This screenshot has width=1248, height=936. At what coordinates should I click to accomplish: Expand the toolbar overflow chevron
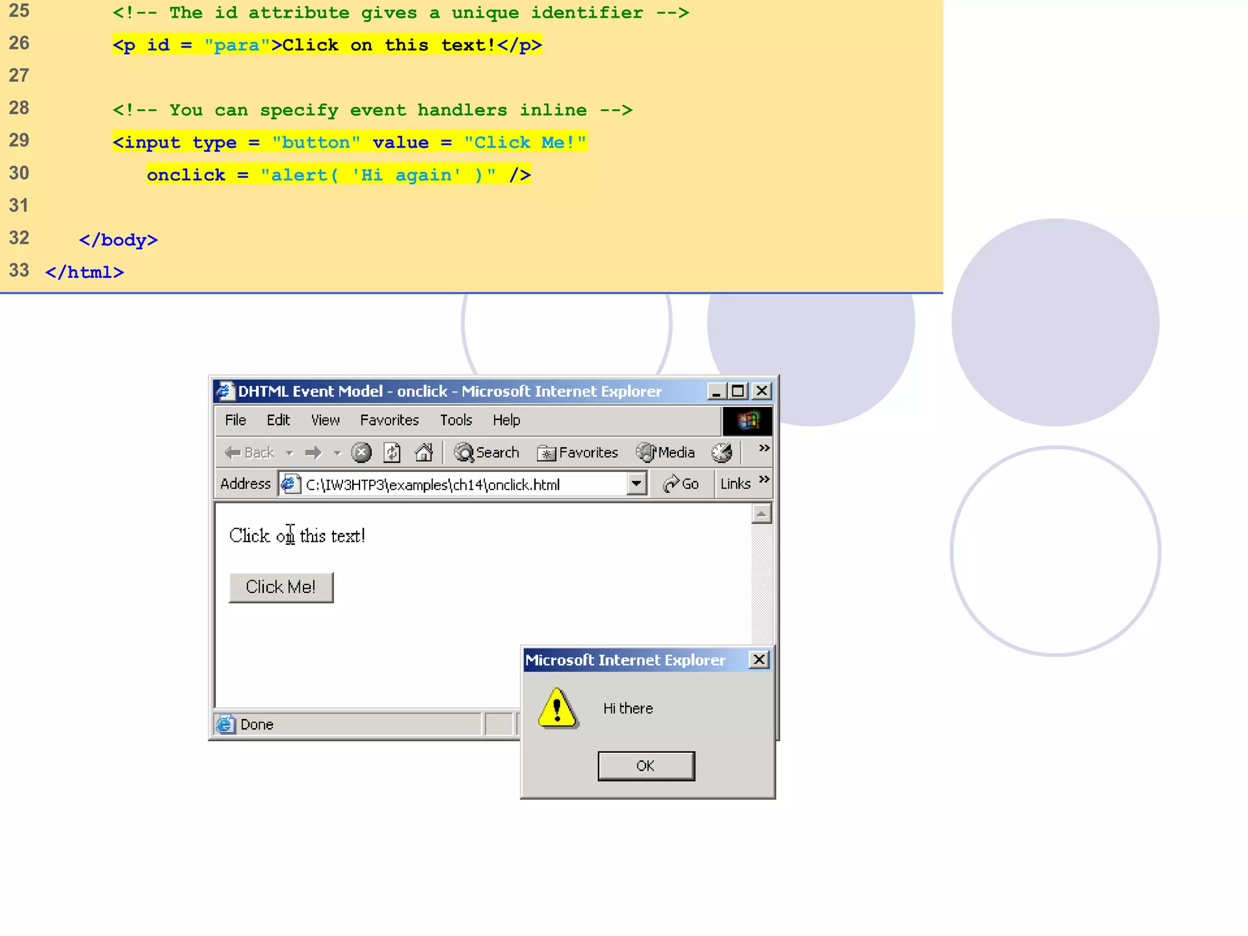(764, 448)
